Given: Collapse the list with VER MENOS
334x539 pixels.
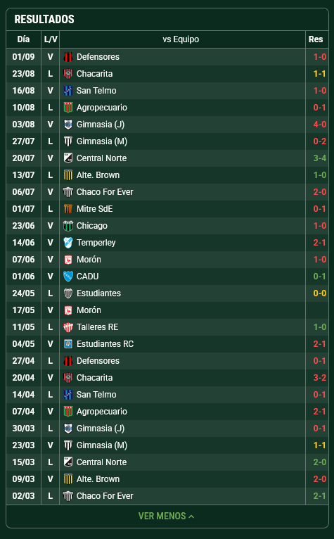Looking at the screenshot, I should [x=167, y=516].
